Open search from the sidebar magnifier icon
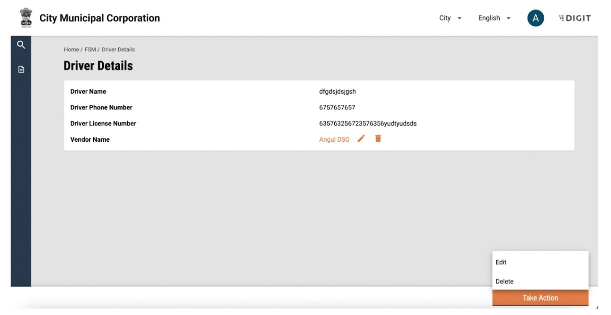611x315 pixels. [21, 45]
